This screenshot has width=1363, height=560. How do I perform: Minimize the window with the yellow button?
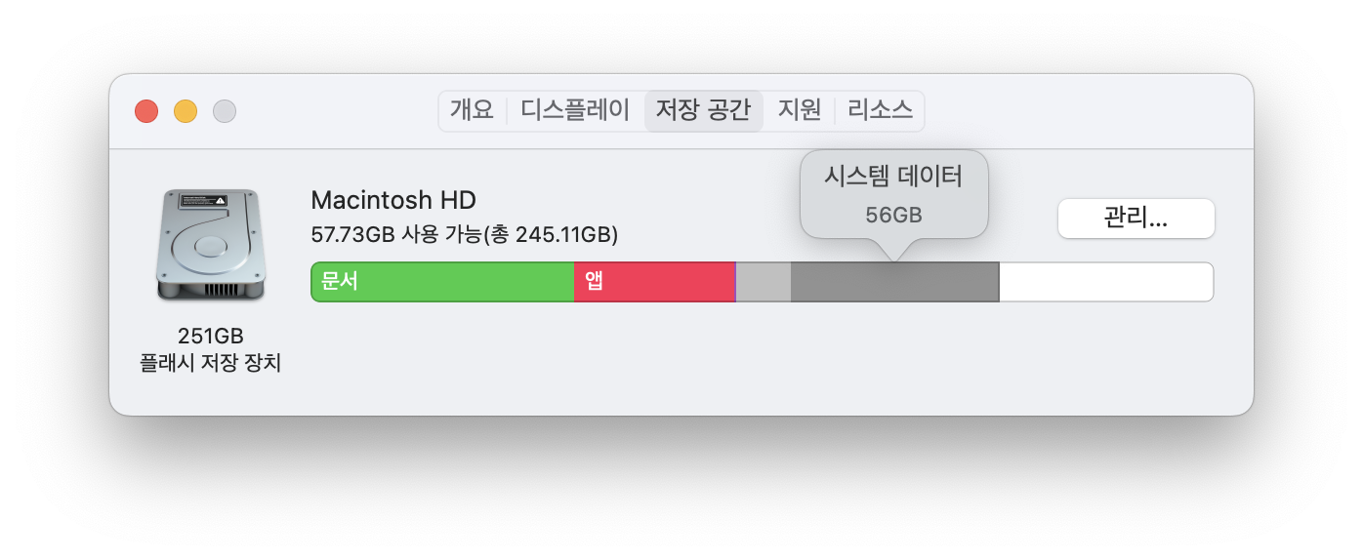pyautogui.click(x=186, y=111)
